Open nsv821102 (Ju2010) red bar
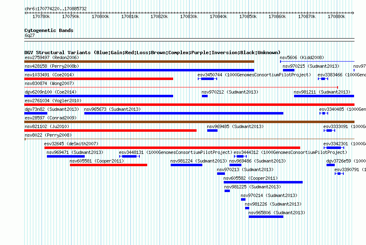The image size is (366, 245). 110,131
